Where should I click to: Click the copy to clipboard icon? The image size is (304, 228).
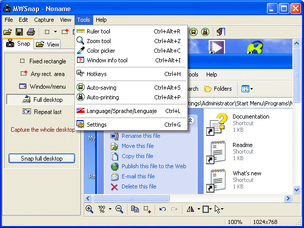pos(135,209)
